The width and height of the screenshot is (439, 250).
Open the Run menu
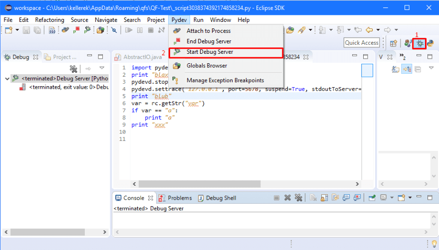coord(198,20)
